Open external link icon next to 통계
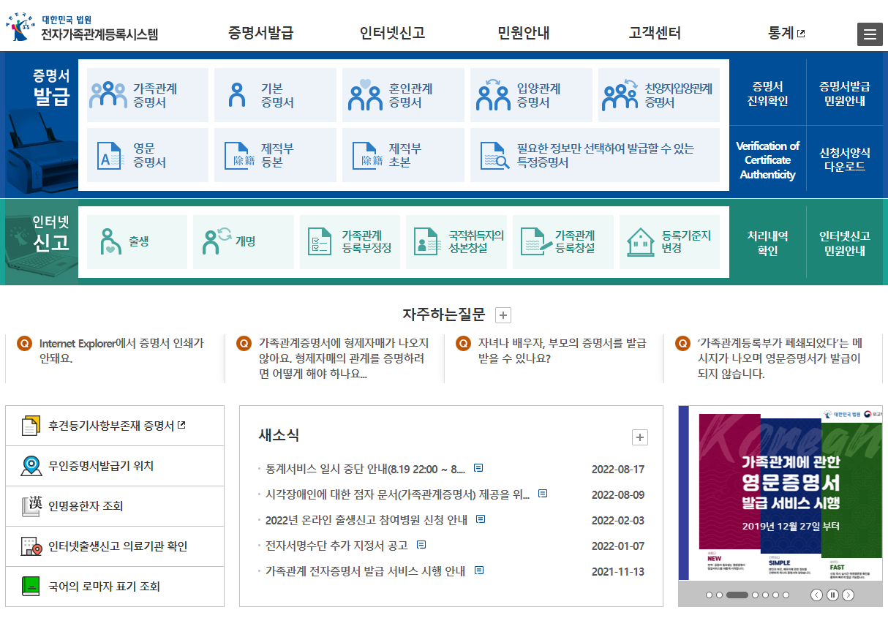888x629 pixels. [801, 34]
